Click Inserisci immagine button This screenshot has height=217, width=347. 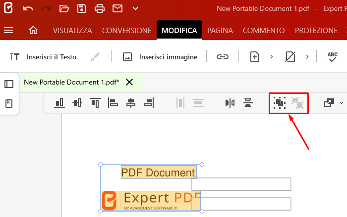pyautogui.click(x=160, y=57)
